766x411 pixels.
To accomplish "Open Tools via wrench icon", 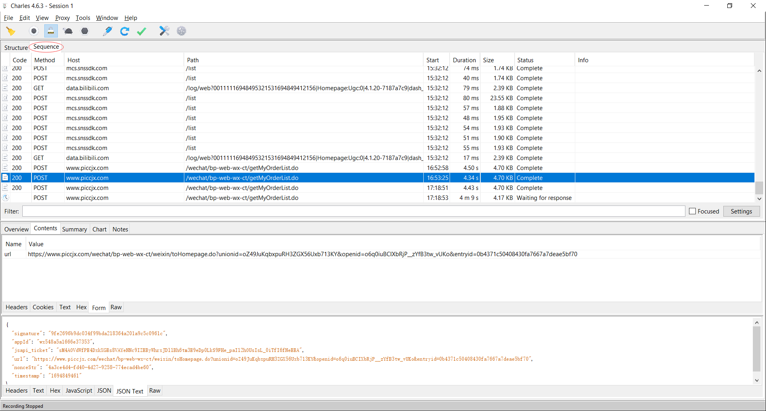I will [164, 31].
